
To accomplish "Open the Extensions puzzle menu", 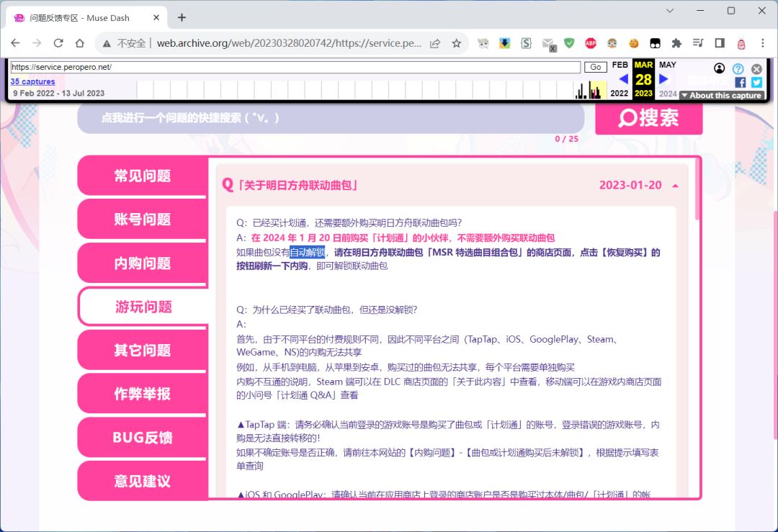I will point(676,43).
